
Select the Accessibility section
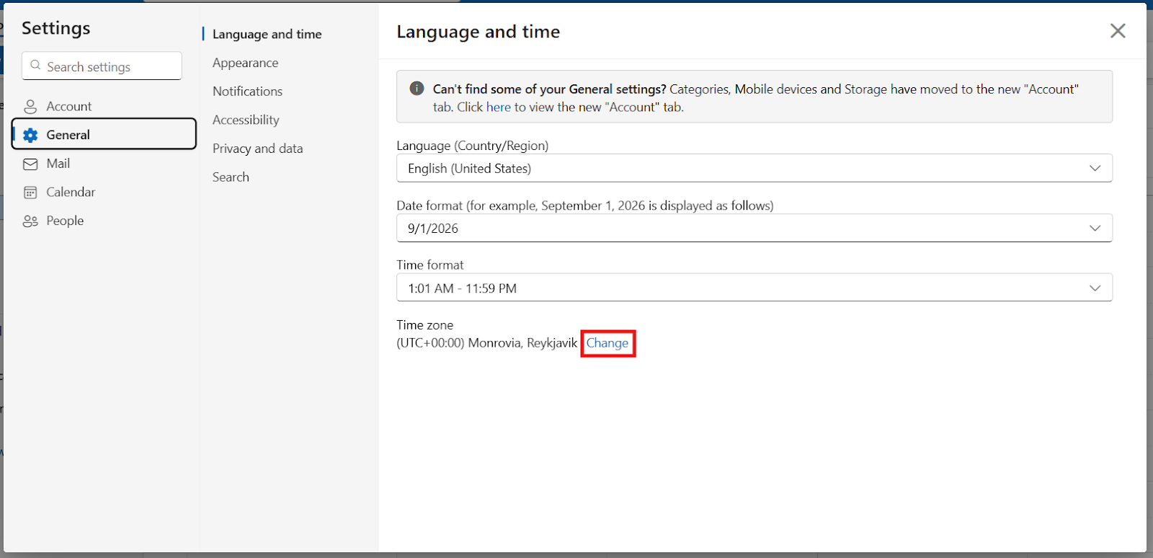(x=246, y=120)
